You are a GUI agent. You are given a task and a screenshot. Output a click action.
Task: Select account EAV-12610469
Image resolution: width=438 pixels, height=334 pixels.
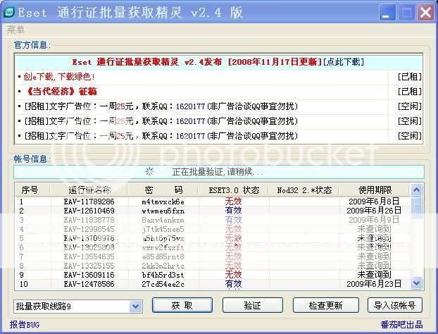pyautogui.click(x=89, y=211)
